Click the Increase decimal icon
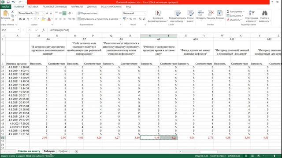This screenshot has width=282, height=158. [x=140, y=19]
